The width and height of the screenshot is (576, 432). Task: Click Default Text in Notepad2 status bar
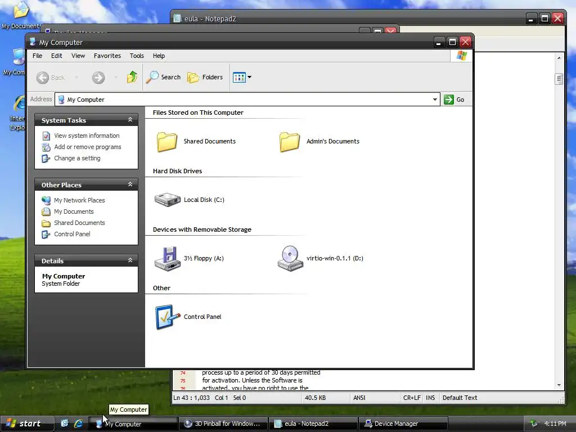pos(460,398)
